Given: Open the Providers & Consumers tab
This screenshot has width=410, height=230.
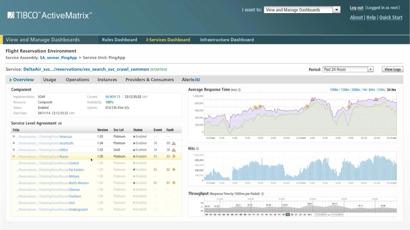Looking at the screenshot, I should tap(149, 80).
